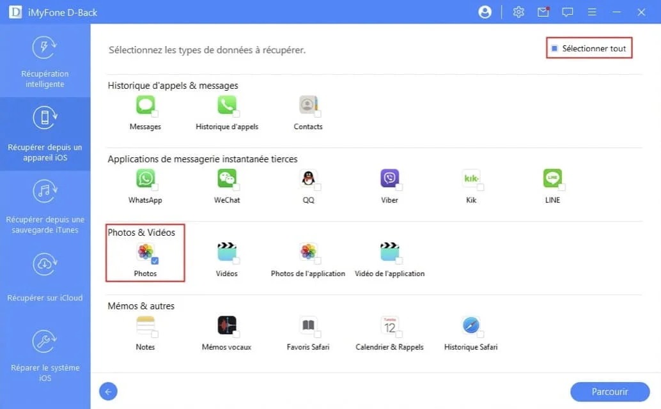Open the feedback chat bubble icon
Screen dimensions: 661x409
click(x=568, y=12)
